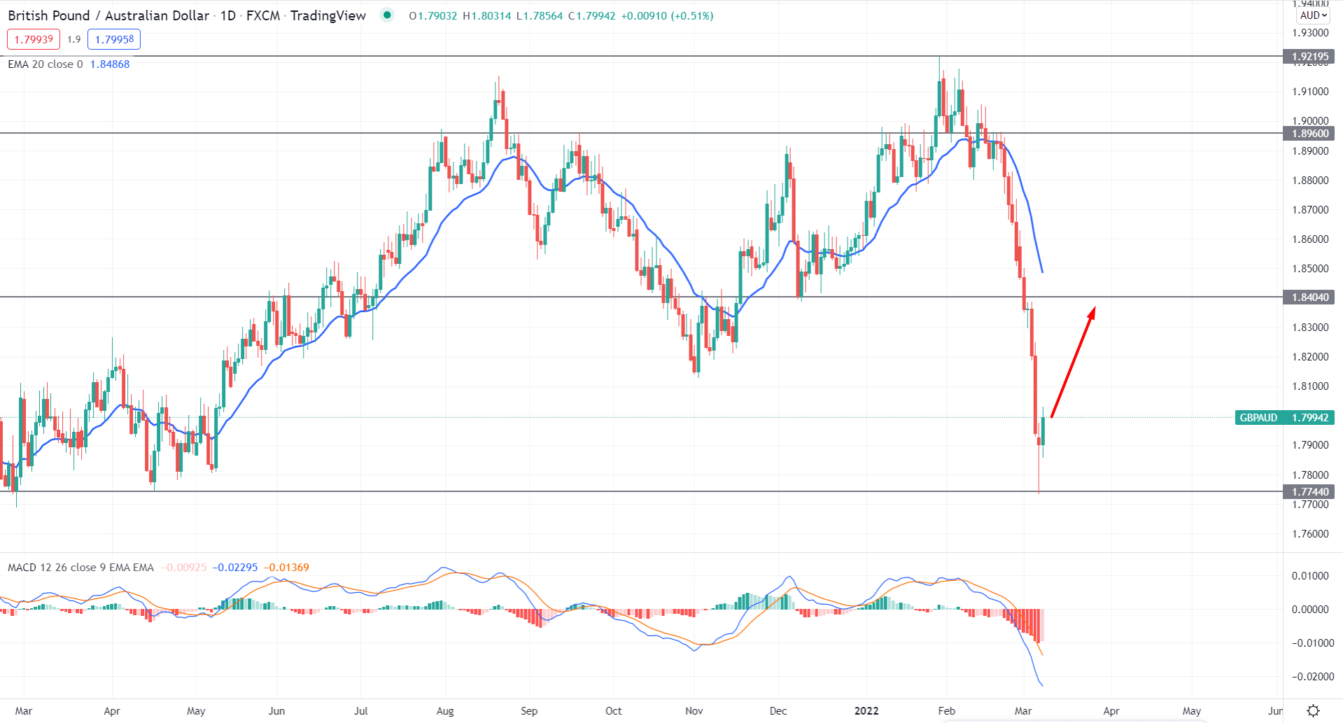Select the EMA 20 close indicator legend

pos(45,64)
